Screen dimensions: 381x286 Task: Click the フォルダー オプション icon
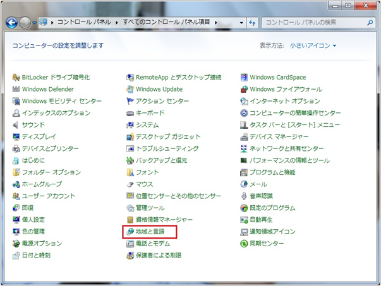pyautogui.click(x=16, y=172)
